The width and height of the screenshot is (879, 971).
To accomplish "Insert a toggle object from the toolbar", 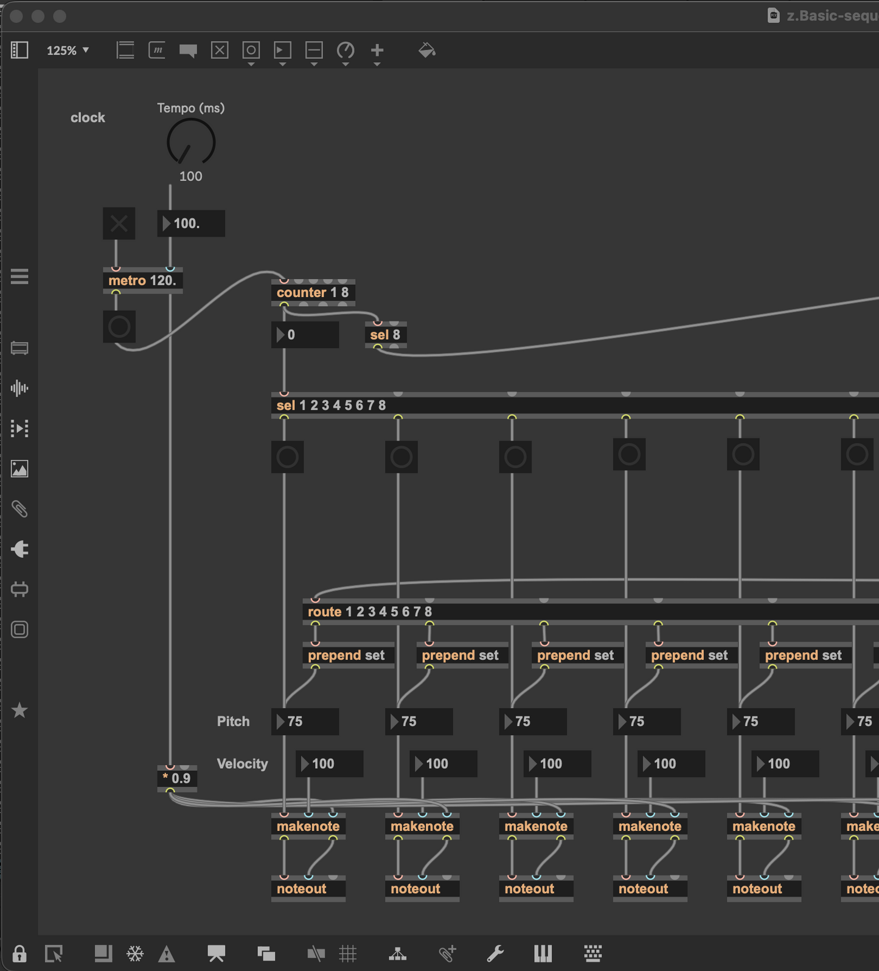I will 220,51.
